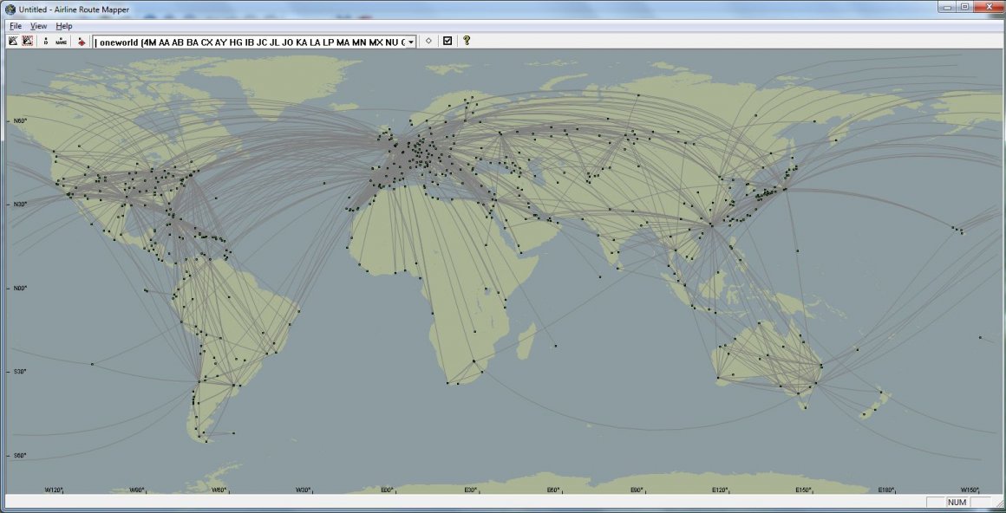Click the globe application icon in title bar
Screen dimensions: 1006x513
click(10, 9)
